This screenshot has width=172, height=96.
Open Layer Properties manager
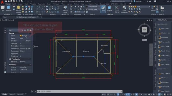point(124,9)
